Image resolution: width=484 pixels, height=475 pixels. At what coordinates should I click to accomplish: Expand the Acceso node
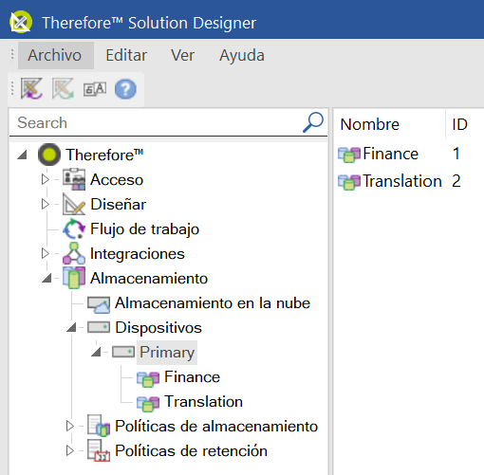pyautogui.click(x=46, y=179)
